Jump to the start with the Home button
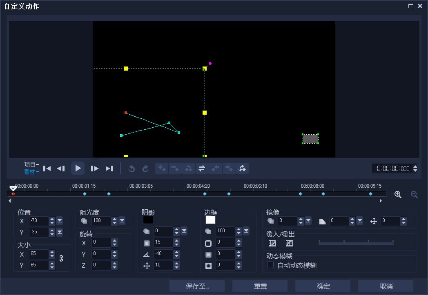This screenshot has width=428, height=295. point(47,169)
